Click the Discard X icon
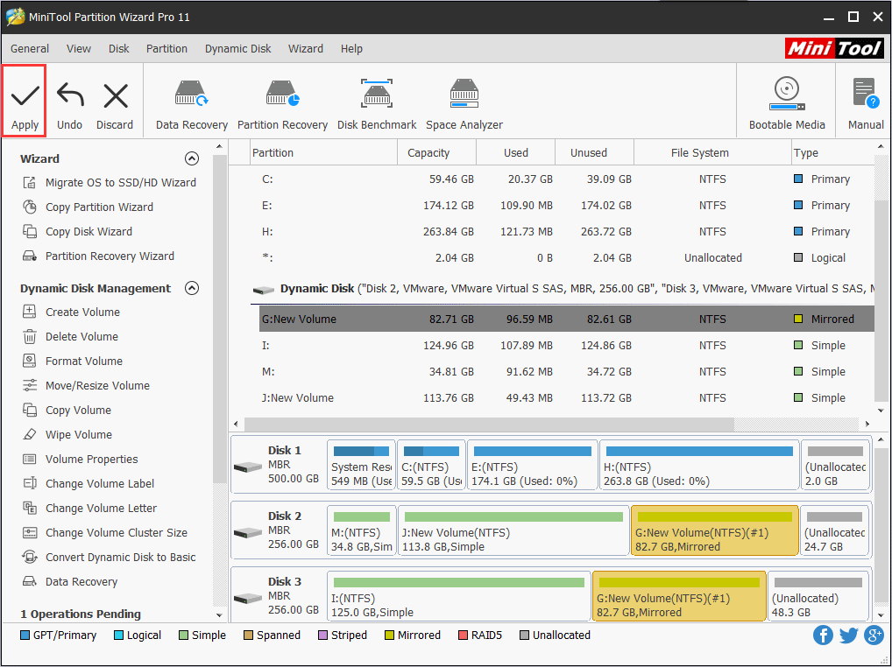Image resolution: width=892 pixels, height=667 pixels. pyautogui.click(x=116, y=95)
